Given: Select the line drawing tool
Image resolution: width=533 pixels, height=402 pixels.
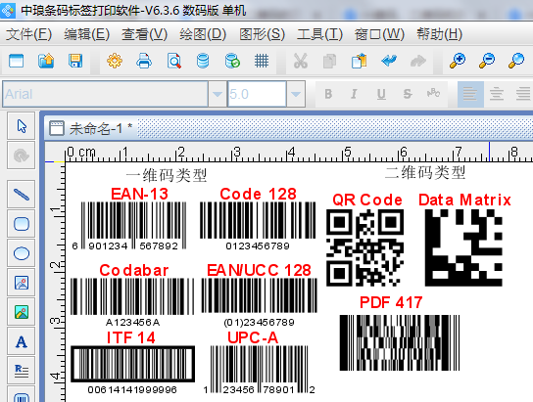Looking at the screenshot, I should [x=22, y=195].
